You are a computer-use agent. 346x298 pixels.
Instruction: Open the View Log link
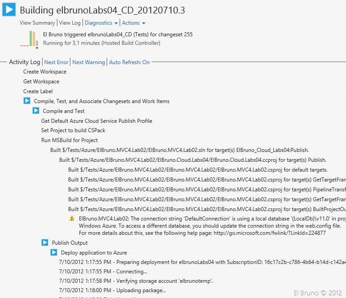(x=70, y=23)
